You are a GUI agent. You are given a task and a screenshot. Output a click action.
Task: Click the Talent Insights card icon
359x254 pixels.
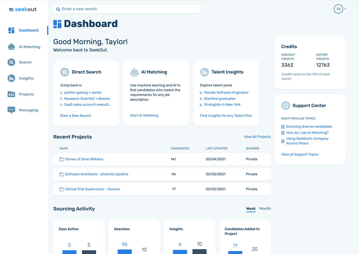pyautogui.click(x=205, y=72)
